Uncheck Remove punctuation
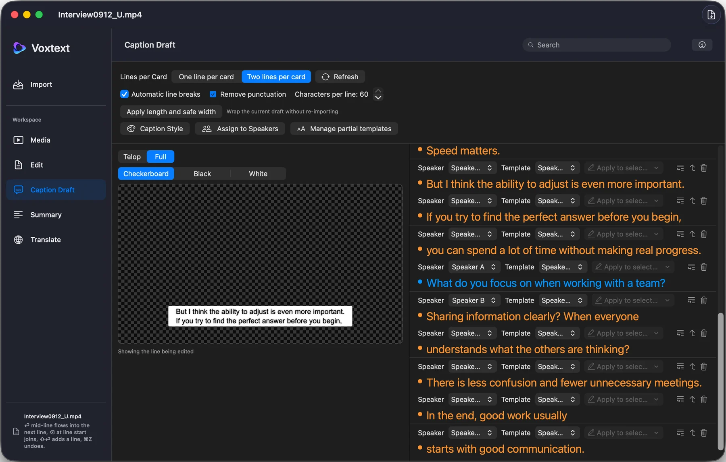 coord(213,94)
